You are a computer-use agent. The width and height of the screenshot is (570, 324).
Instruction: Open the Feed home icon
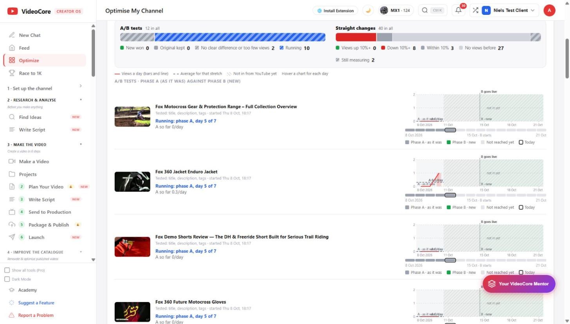point(12,48)
